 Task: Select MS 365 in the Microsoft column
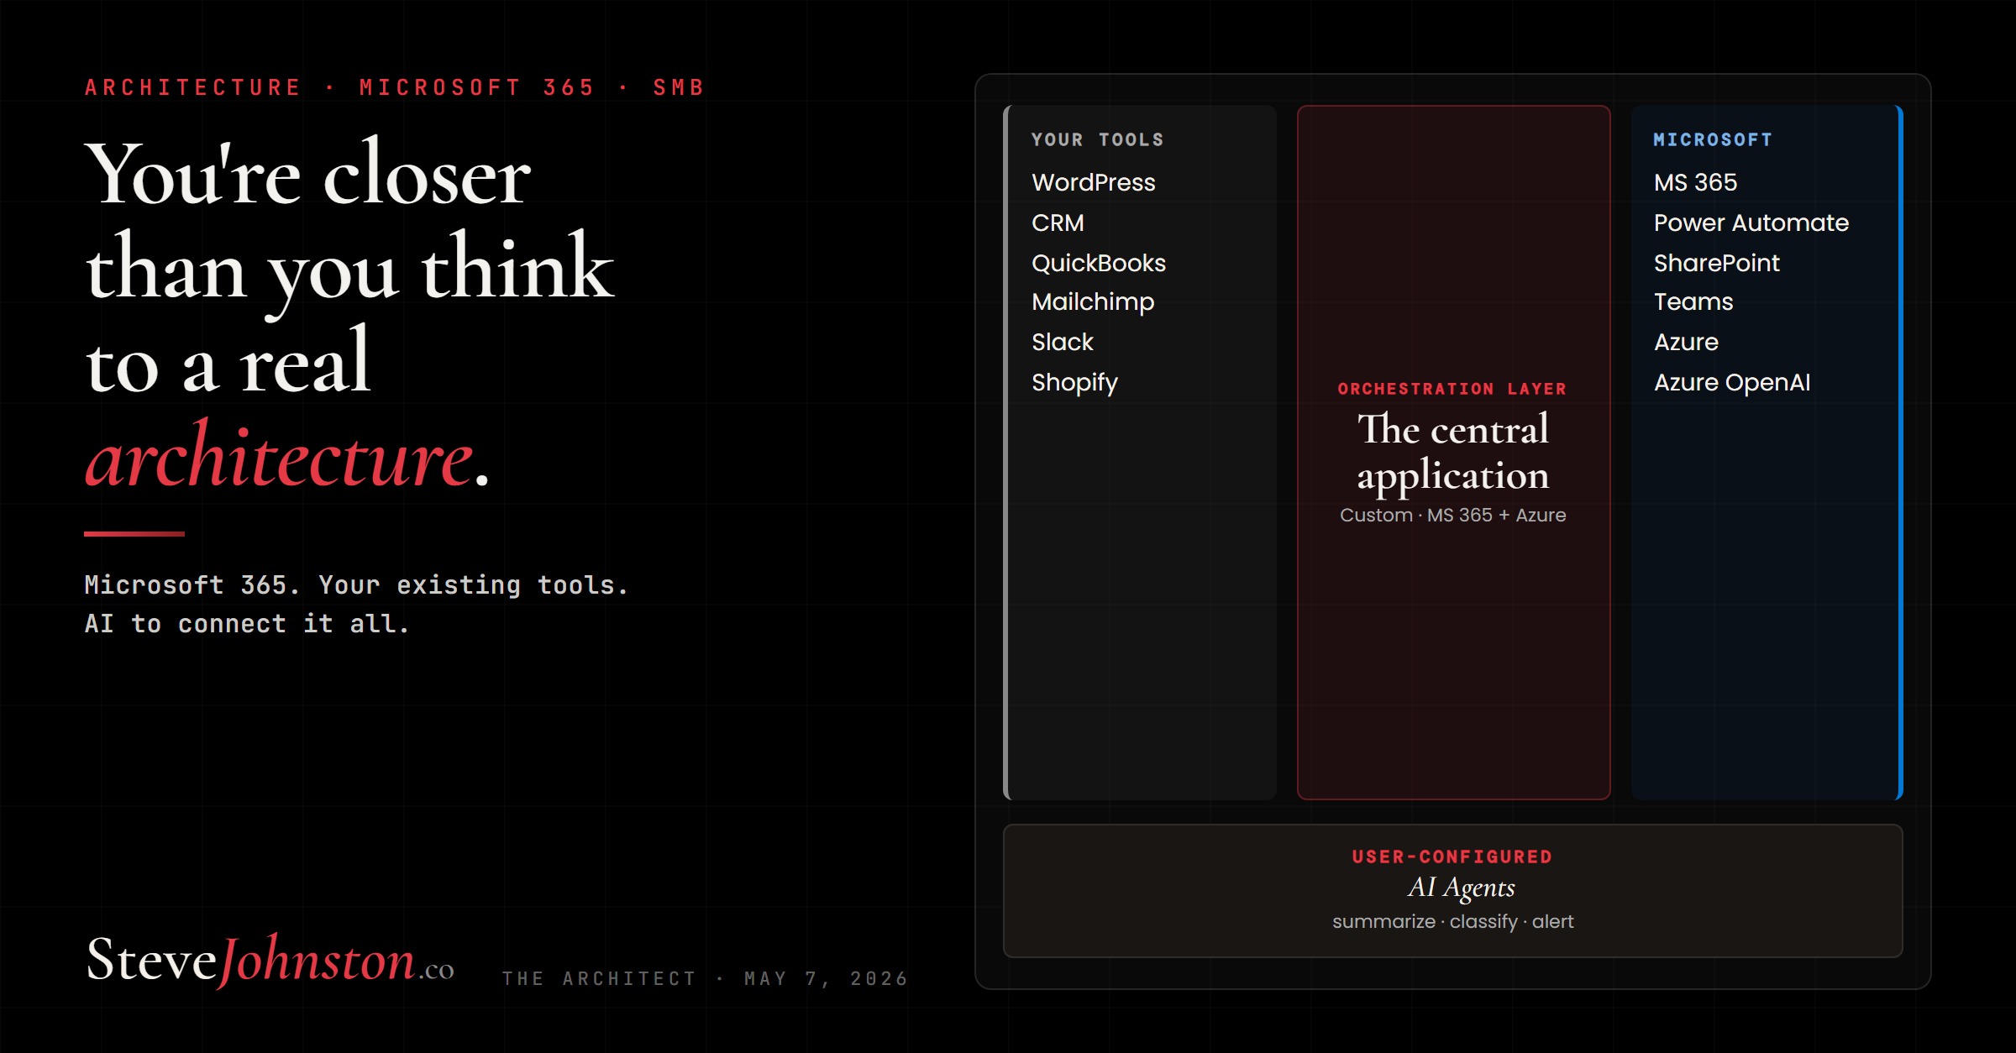[1695, 182]
